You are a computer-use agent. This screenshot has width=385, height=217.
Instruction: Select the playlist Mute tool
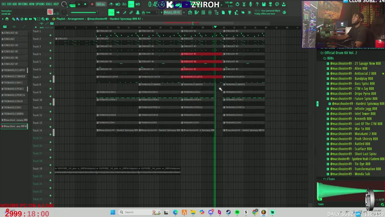pos(26,19)
